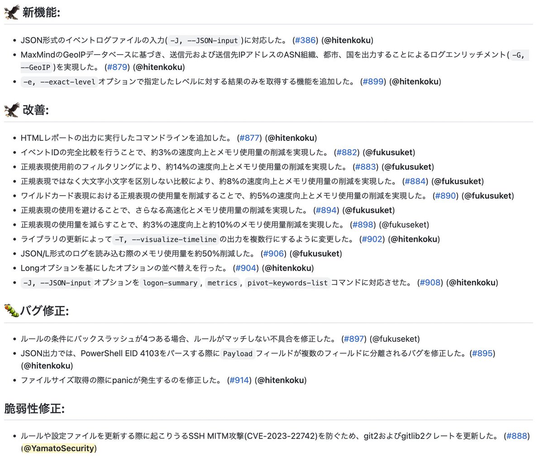Viewport: 543px width, 458px height.
Task: Open issue link #883
Action: pos(366,167)
